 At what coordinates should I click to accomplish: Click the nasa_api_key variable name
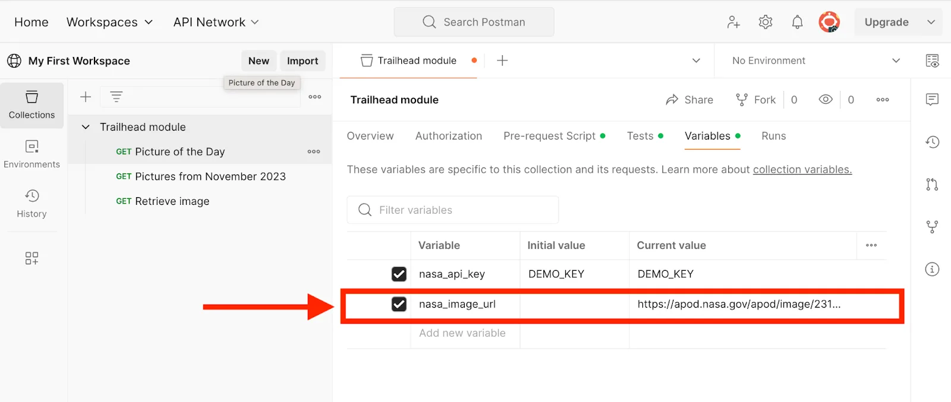pyautogui.click(x=452, y=274)
